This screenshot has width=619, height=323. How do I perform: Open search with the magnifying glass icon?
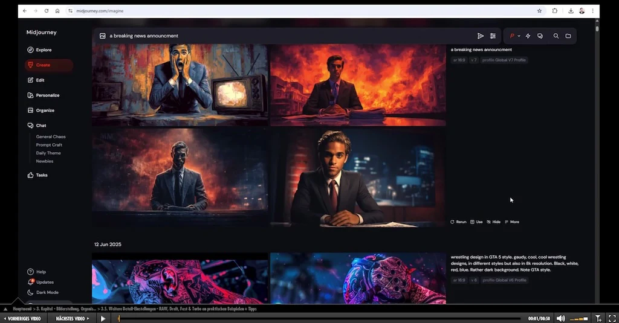pos(556,36)
